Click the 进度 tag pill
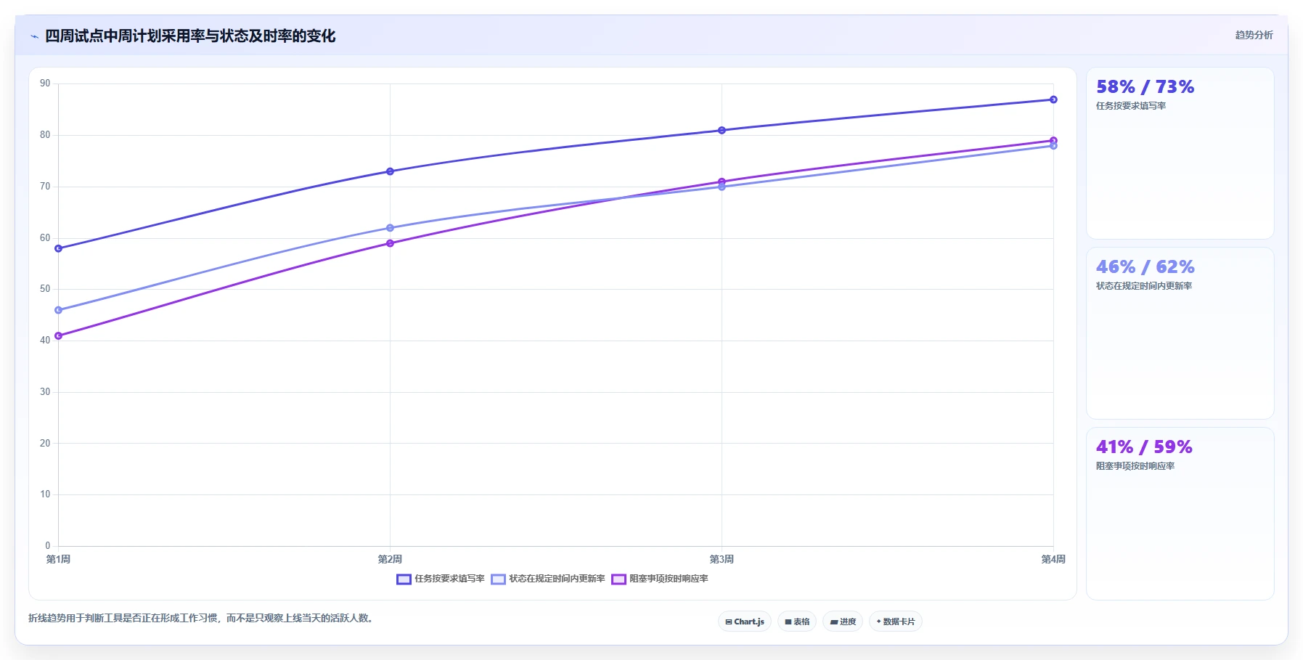Screen dimensions: 1303x660 (843, 622)
